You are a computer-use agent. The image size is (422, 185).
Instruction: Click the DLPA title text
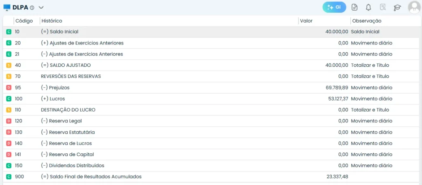21,7
